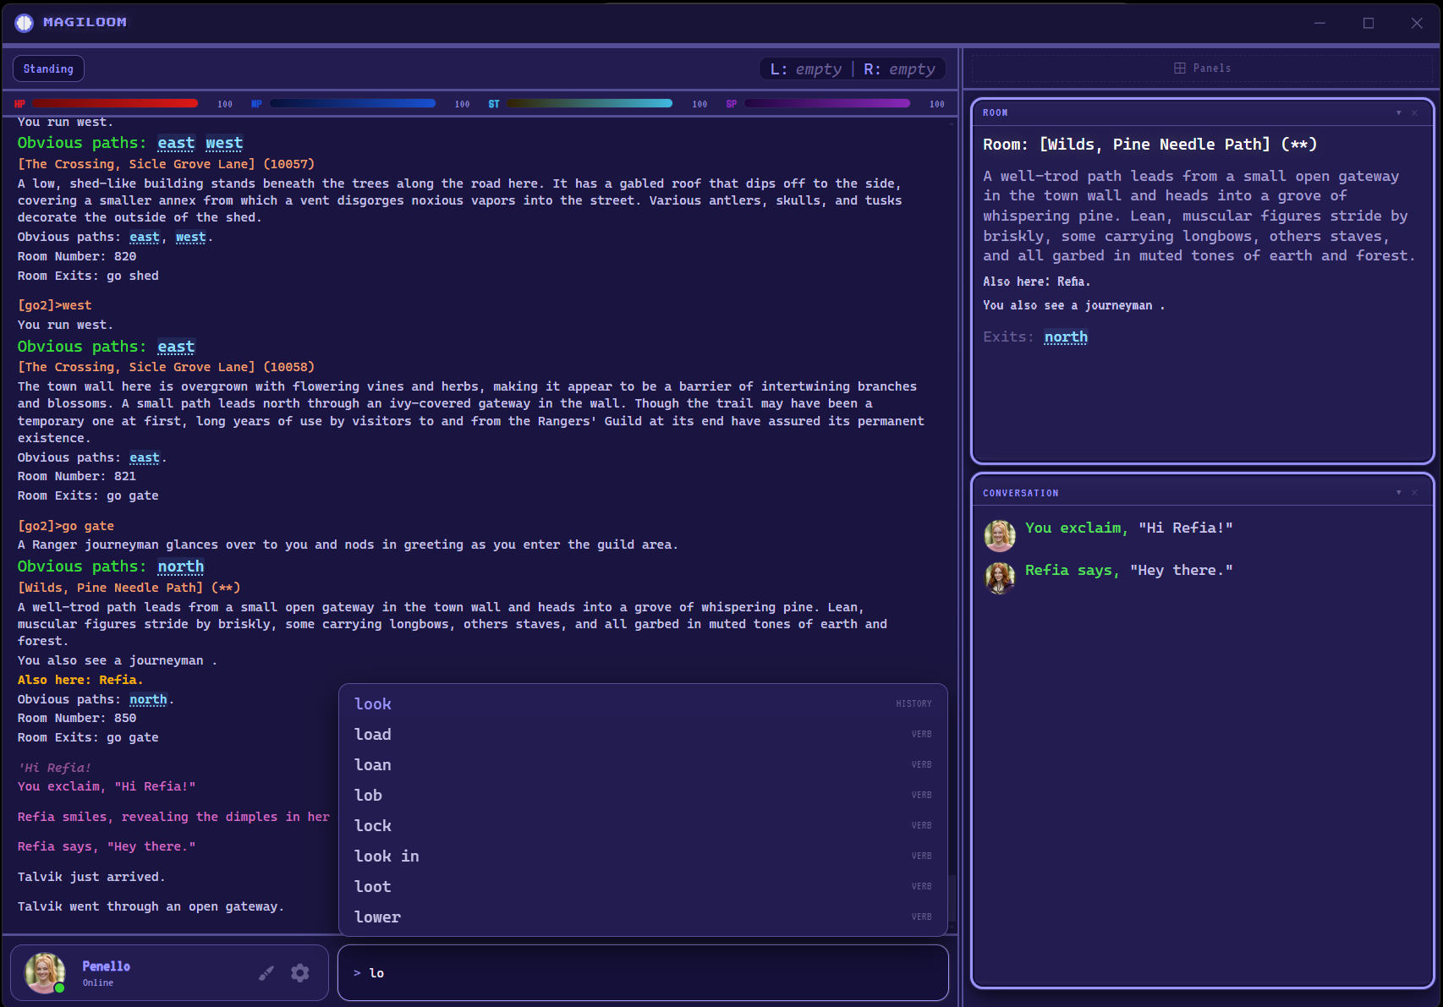This screenshot has width=1443, height=1007.
Task: Click '[go2]>go gate' command line
Action: 66,526
